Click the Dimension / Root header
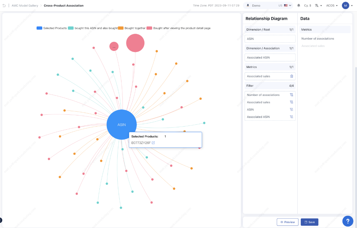 (270, 30)
